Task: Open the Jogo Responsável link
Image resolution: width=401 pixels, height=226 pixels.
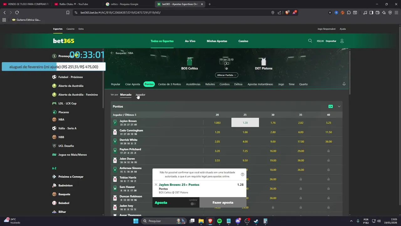Action: (x=326, y=29)
